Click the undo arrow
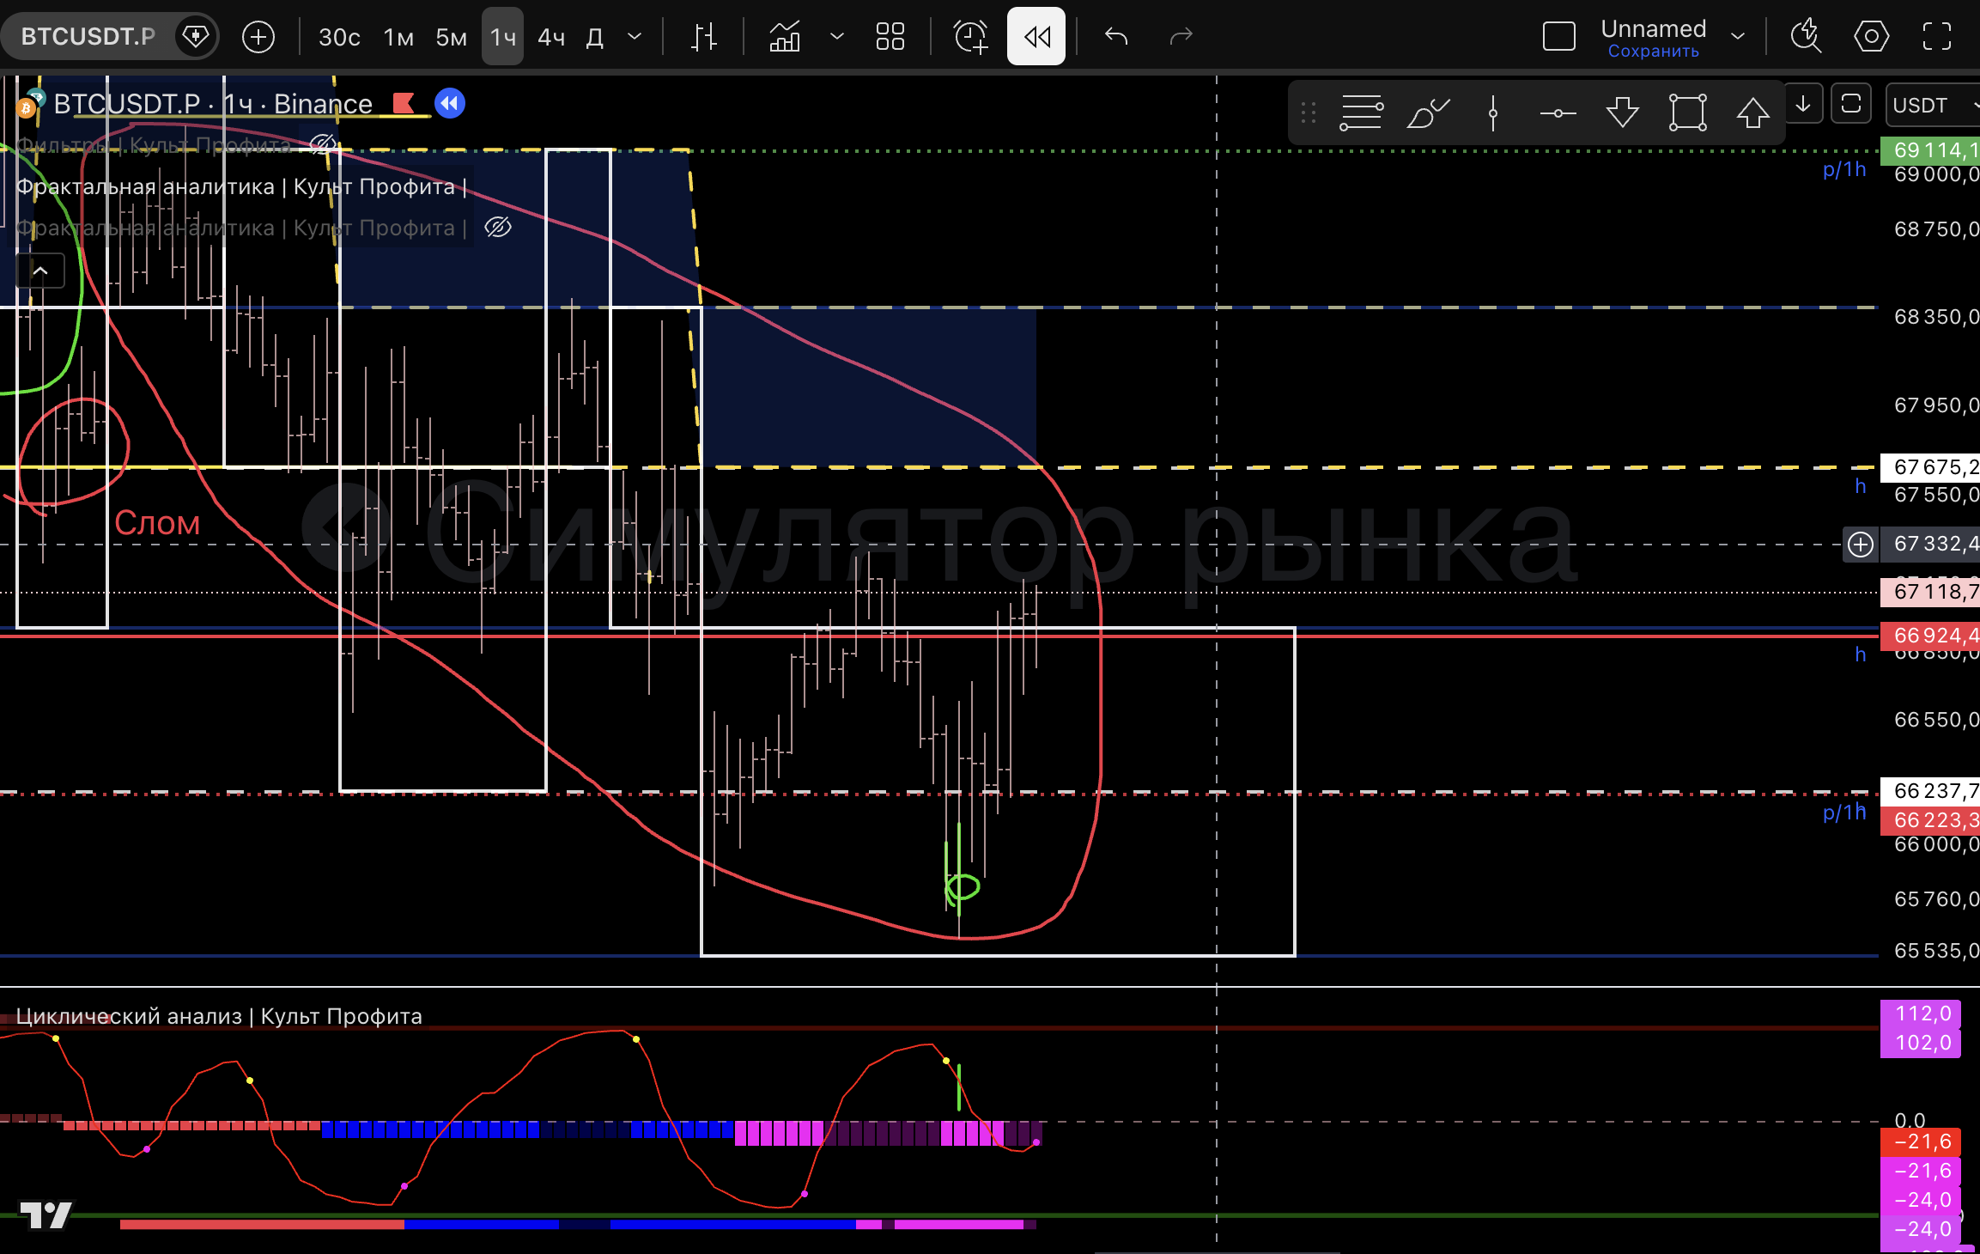 tap(1115, 37)
